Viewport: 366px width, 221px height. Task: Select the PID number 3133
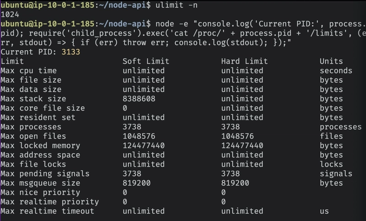pos(71,52)
